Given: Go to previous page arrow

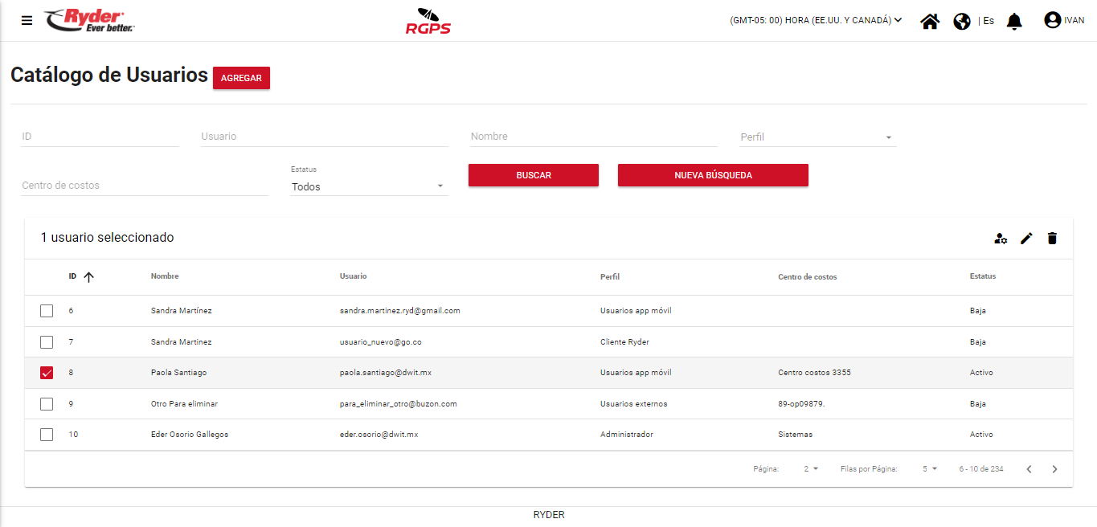Looking at the screenshot, I should pos(1029,469).
